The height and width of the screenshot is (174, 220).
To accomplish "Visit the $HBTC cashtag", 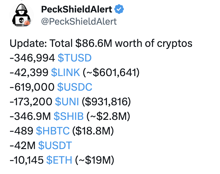I will tap(53, 131).
